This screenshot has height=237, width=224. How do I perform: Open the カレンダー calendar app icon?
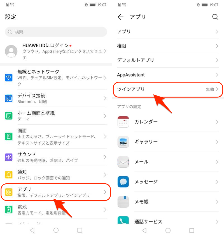pyautogui.click(x=123, y=122)
